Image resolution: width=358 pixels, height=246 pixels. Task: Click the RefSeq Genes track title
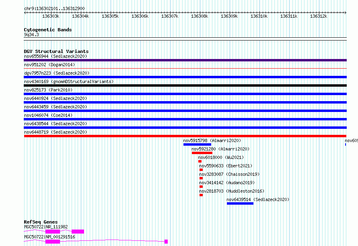[41, 222]
